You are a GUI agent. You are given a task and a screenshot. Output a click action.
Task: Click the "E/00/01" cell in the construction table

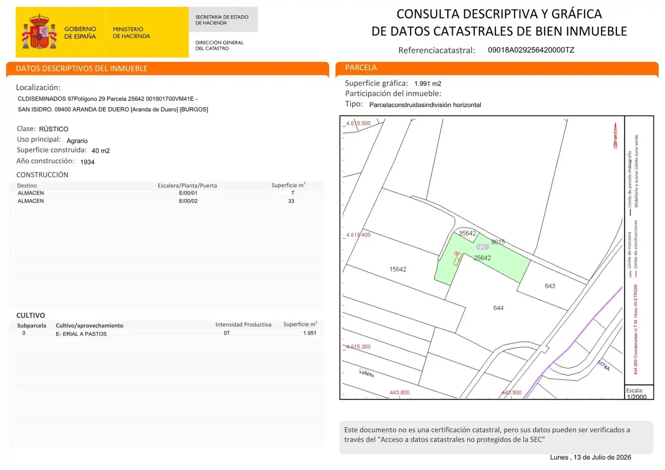pos(188,193)
